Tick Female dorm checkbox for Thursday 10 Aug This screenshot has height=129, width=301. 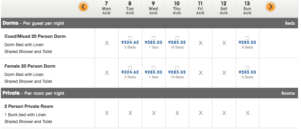tap(177, 68)
